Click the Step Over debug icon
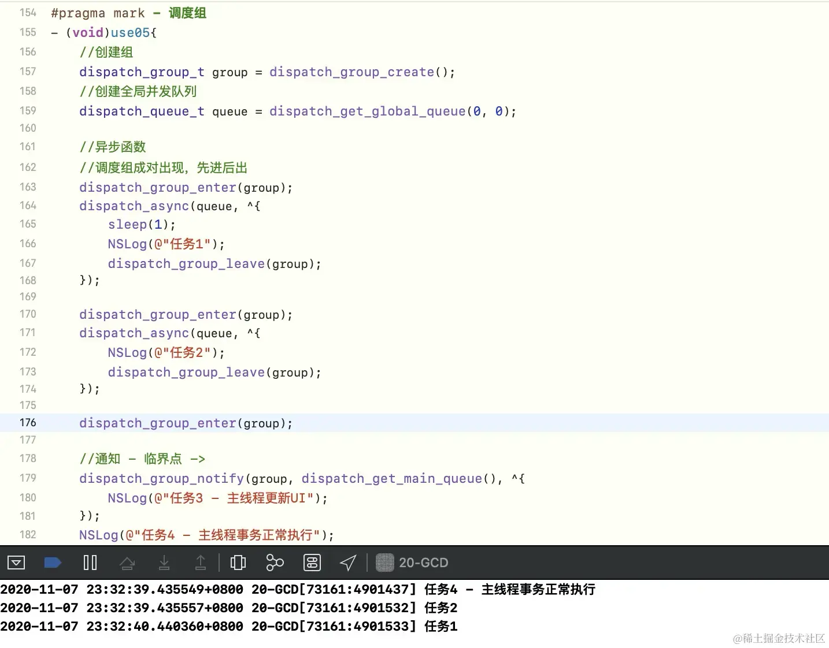 point(127,563)
